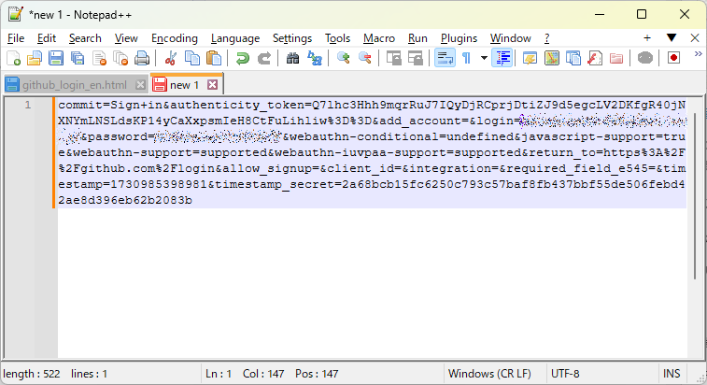Click the Close All toolbar icon
The image size is (707, 385).
(x=120, y=58)
